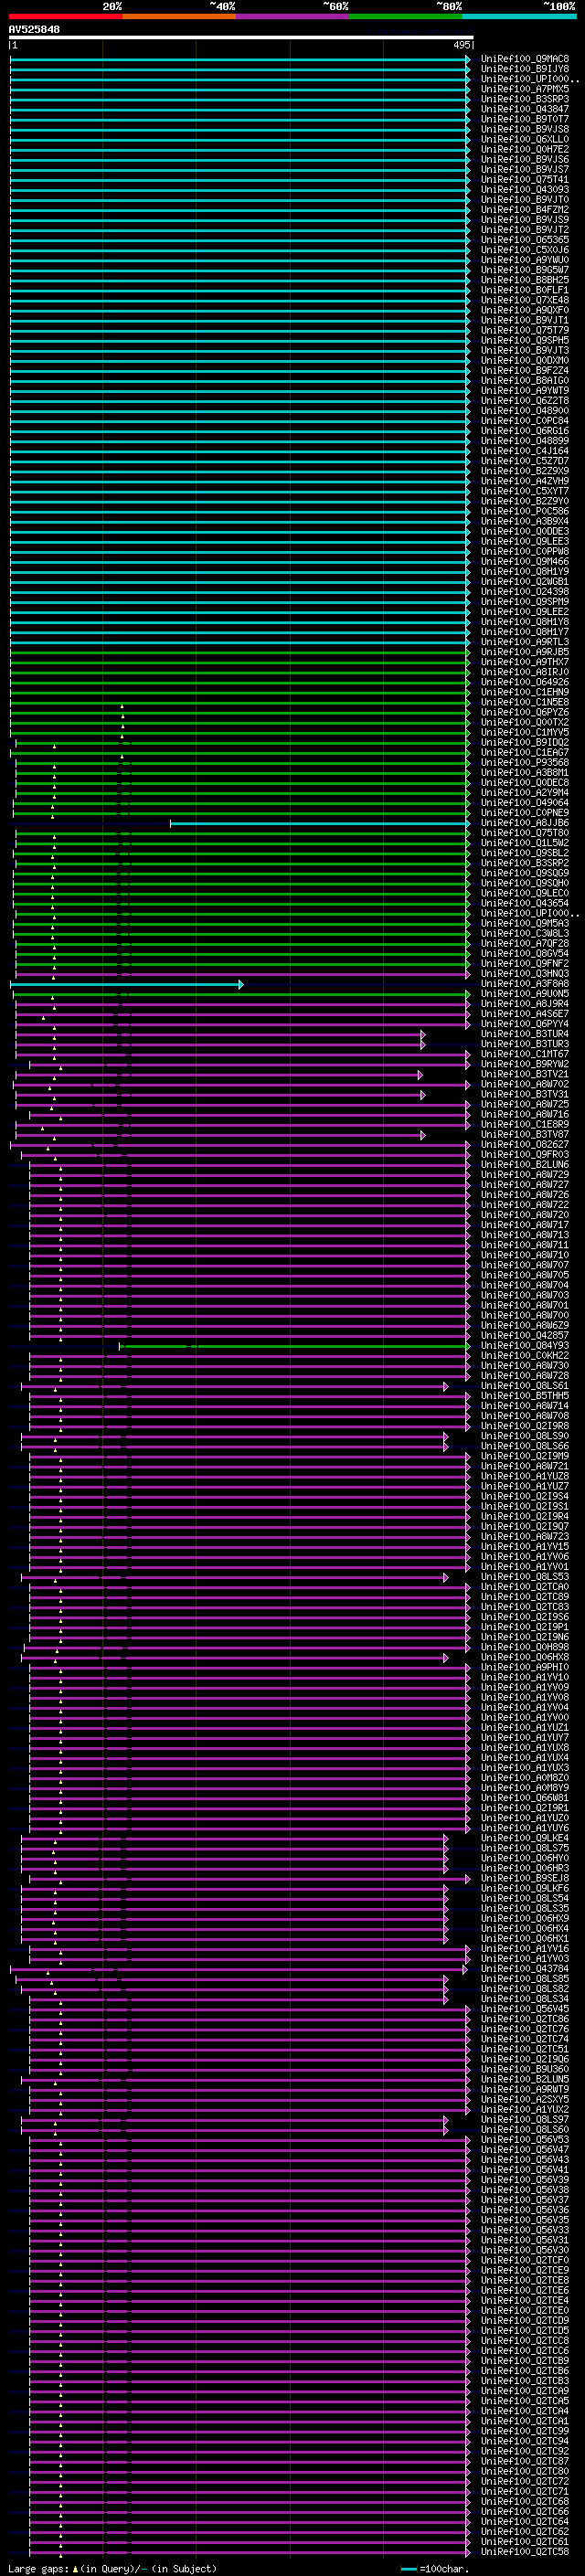
Task: Click the query end position 495
Action: pyautogui.click(x=462, y=45)
